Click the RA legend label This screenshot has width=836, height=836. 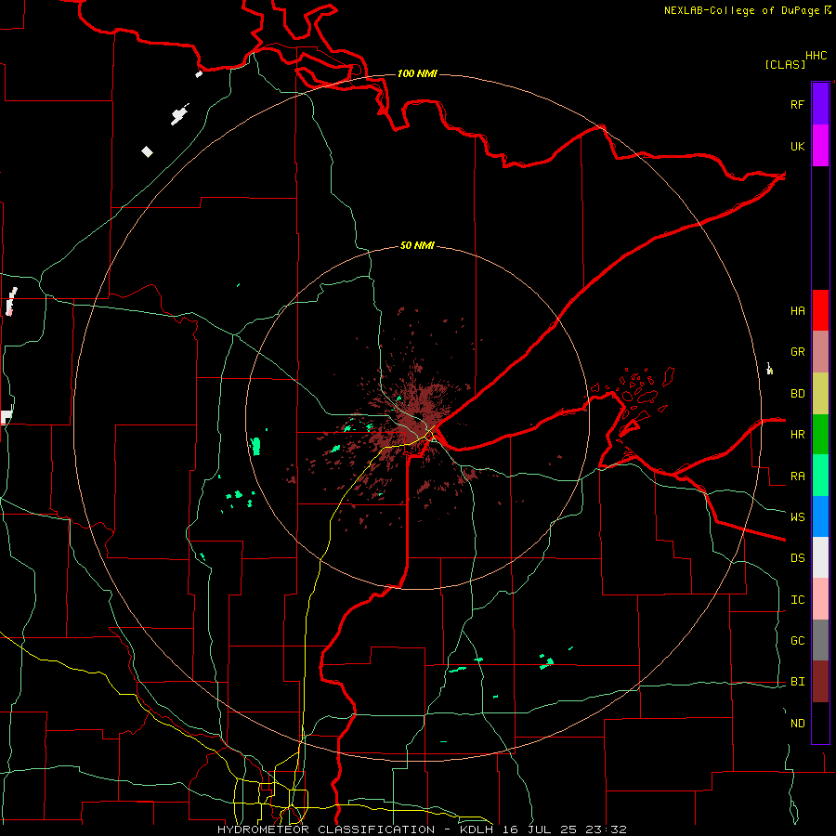point(797,477)
